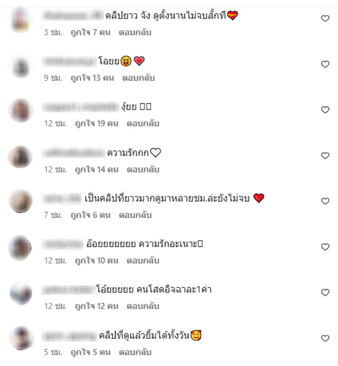The image size is (338, 366).
Task: Open the first commenter's profile picture
Action: [21, 19]
